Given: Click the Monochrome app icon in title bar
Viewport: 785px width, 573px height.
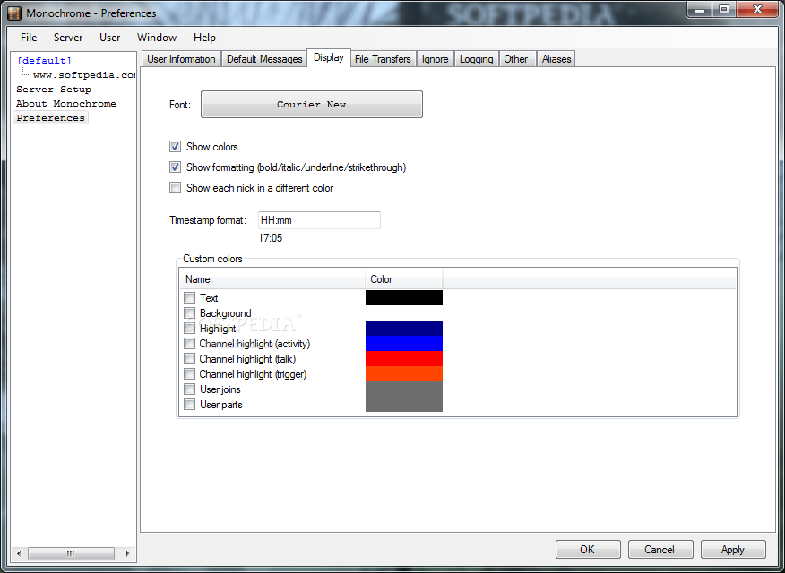Looking at the screenshot, I should (x=14, y=13).
